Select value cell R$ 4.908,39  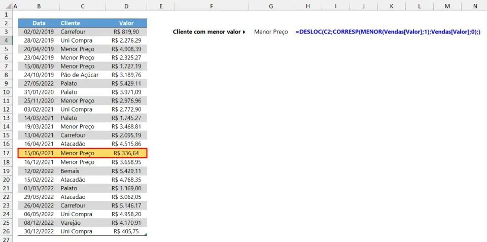pos(126,49)
